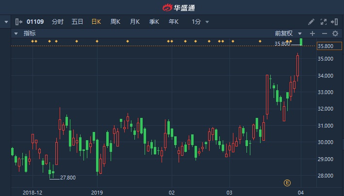Open the 1分 minute interval dropdown
Viewport: 344px width, 196px height.
click(200, 22)
